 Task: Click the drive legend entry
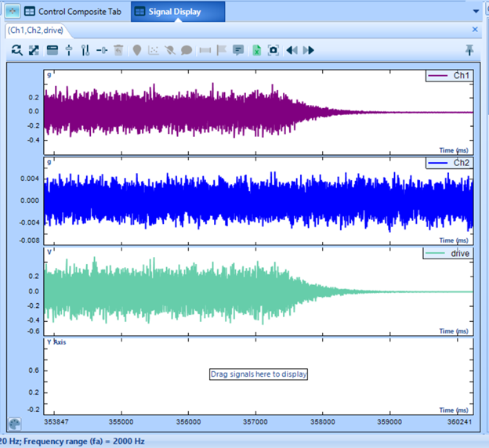(x=460, y=254)
